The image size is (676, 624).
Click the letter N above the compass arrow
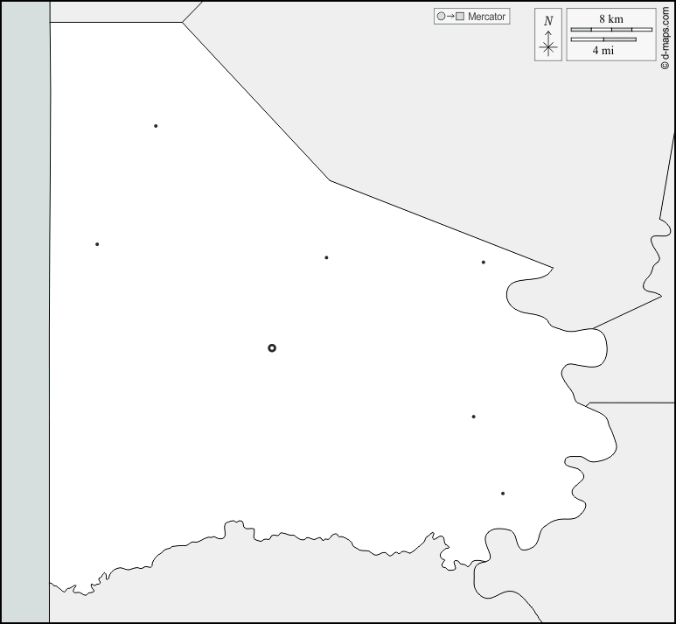[x=548, y=20]
